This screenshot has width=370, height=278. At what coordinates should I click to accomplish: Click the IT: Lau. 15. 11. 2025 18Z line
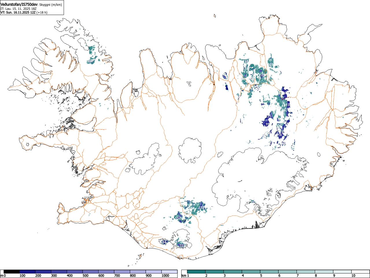(18, 9)
